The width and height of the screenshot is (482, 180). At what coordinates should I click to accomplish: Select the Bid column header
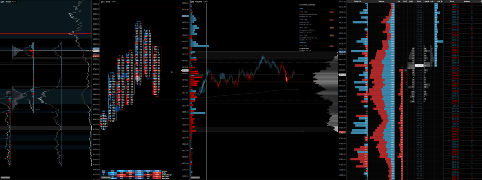click(399, 2)
